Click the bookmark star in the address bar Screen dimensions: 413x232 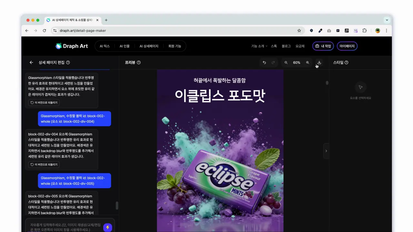299,30
